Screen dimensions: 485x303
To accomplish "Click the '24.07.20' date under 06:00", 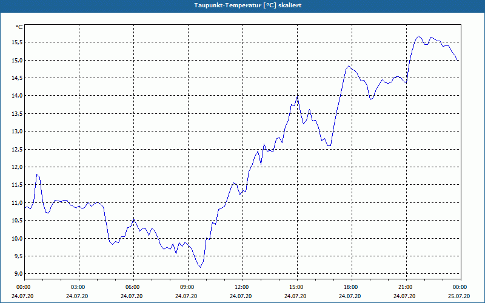I will [132, 296].
